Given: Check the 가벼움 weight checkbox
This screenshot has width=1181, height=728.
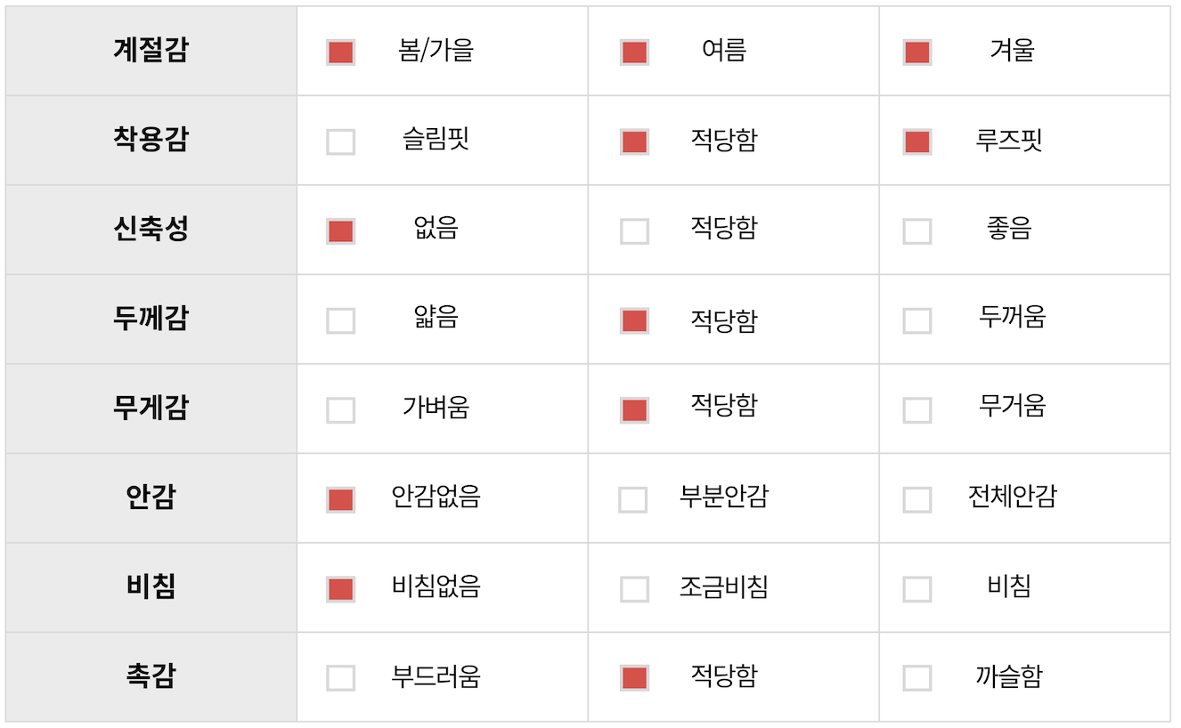Looking at the screenshot, I should pyautogui.click(x=340, y=410).
